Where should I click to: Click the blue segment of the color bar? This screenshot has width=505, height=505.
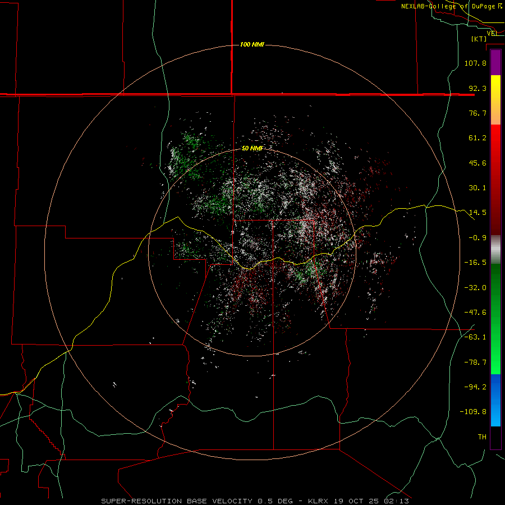[x=495, y=400]
